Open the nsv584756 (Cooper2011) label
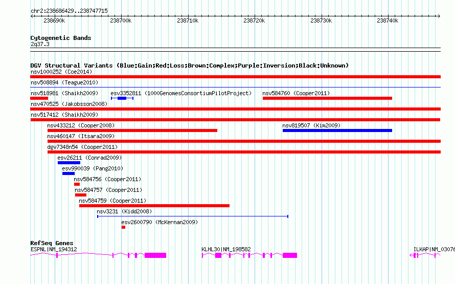This screenshot has width=455, height=284. tap(107, 179)
